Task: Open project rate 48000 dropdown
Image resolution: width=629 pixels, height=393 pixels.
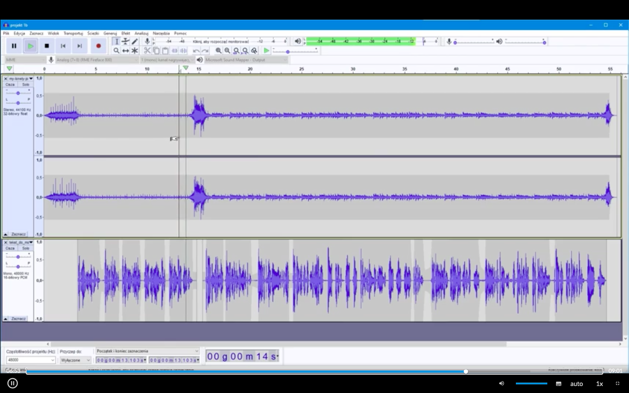Action: [31, 360]
